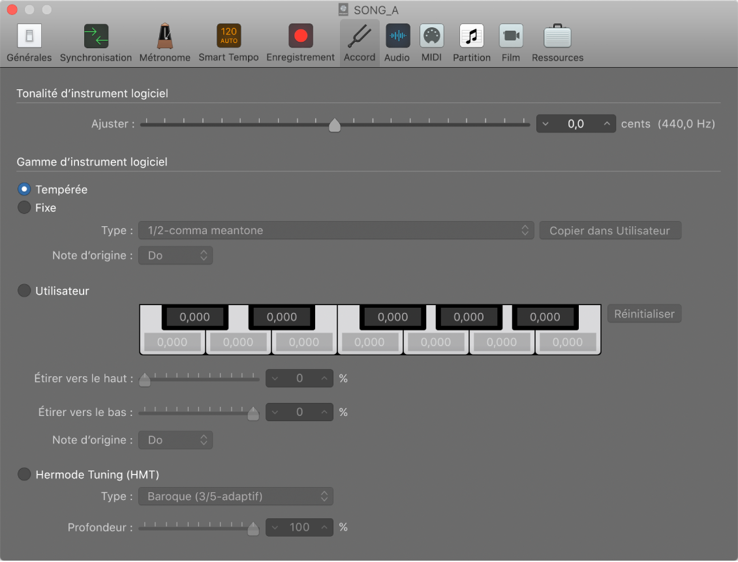Open the Synchronisation settings pane

click(95, 43)
